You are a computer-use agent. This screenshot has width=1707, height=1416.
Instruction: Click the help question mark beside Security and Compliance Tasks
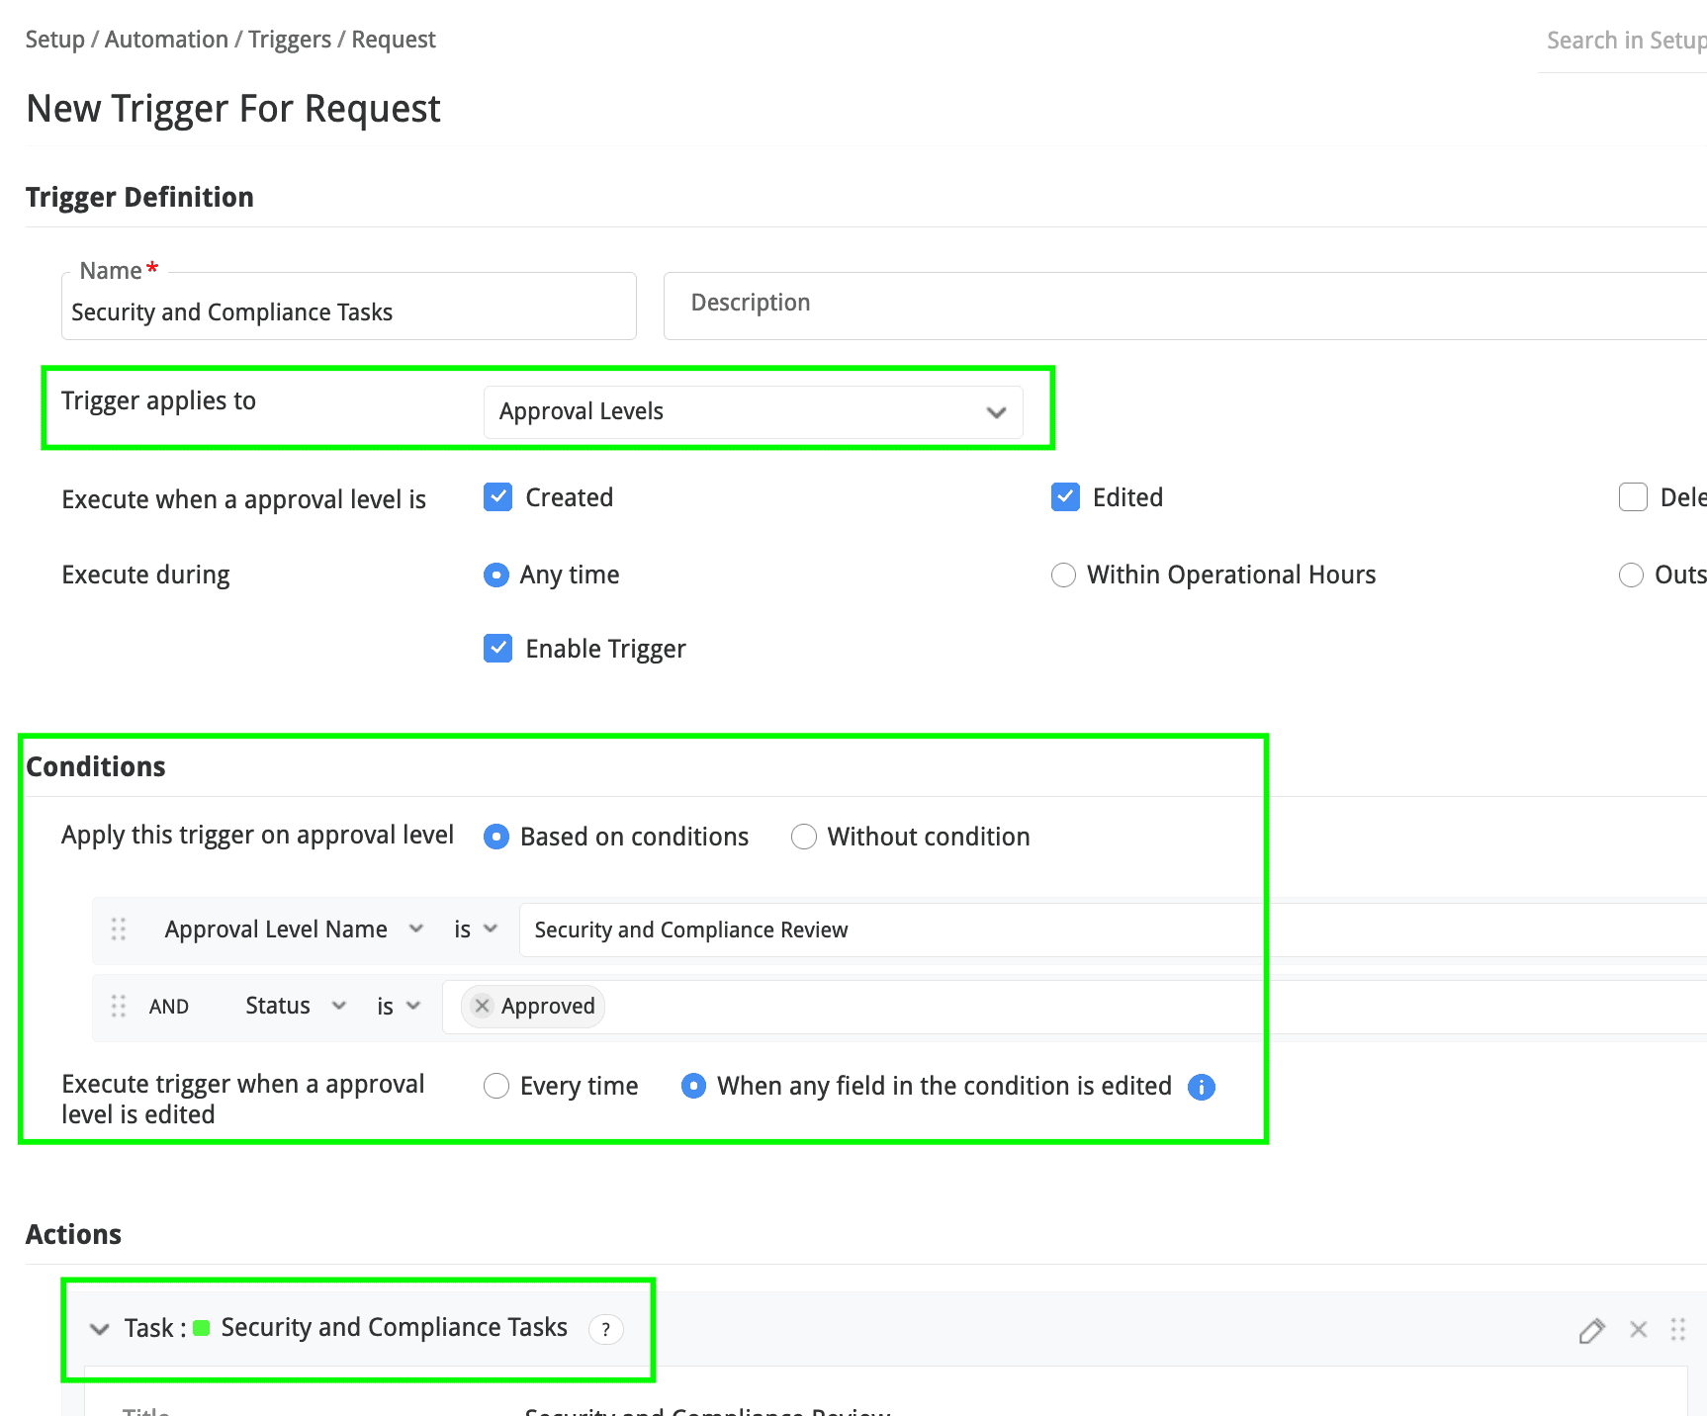click(605, 1330)
